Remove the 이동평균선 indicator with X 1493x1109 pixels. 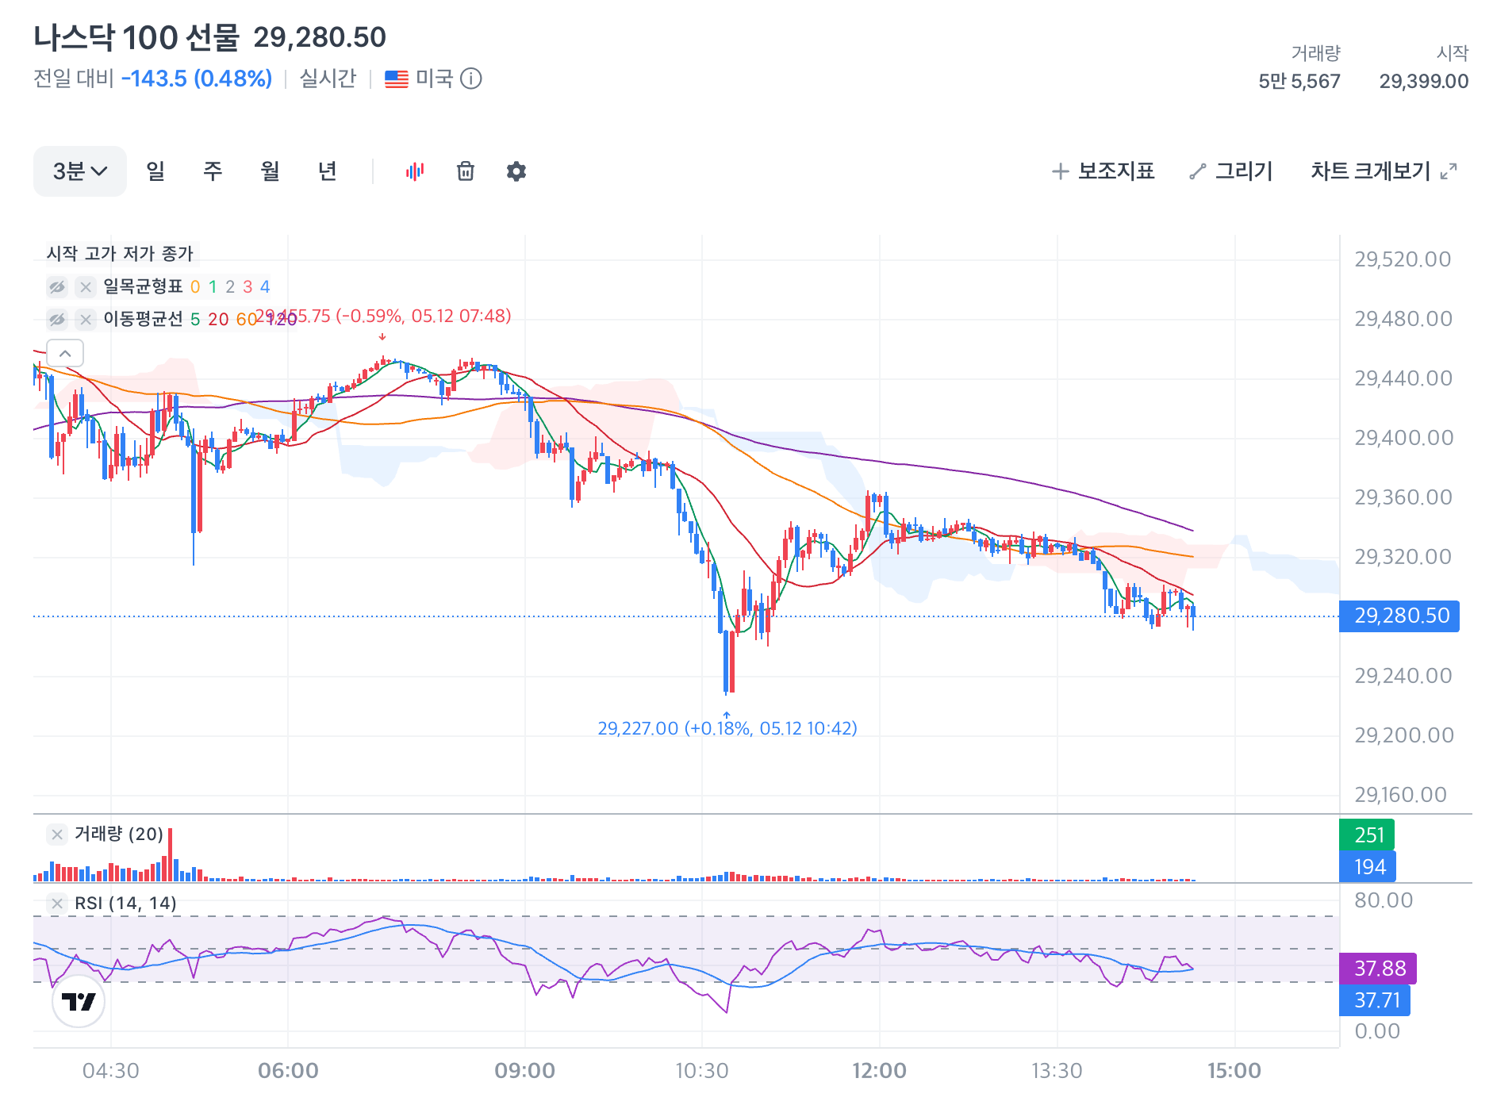click(86, 319)
